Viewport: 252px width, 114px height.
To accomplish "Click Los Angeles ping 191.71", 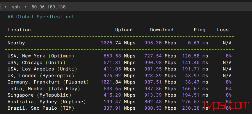I will pos(191,69).
